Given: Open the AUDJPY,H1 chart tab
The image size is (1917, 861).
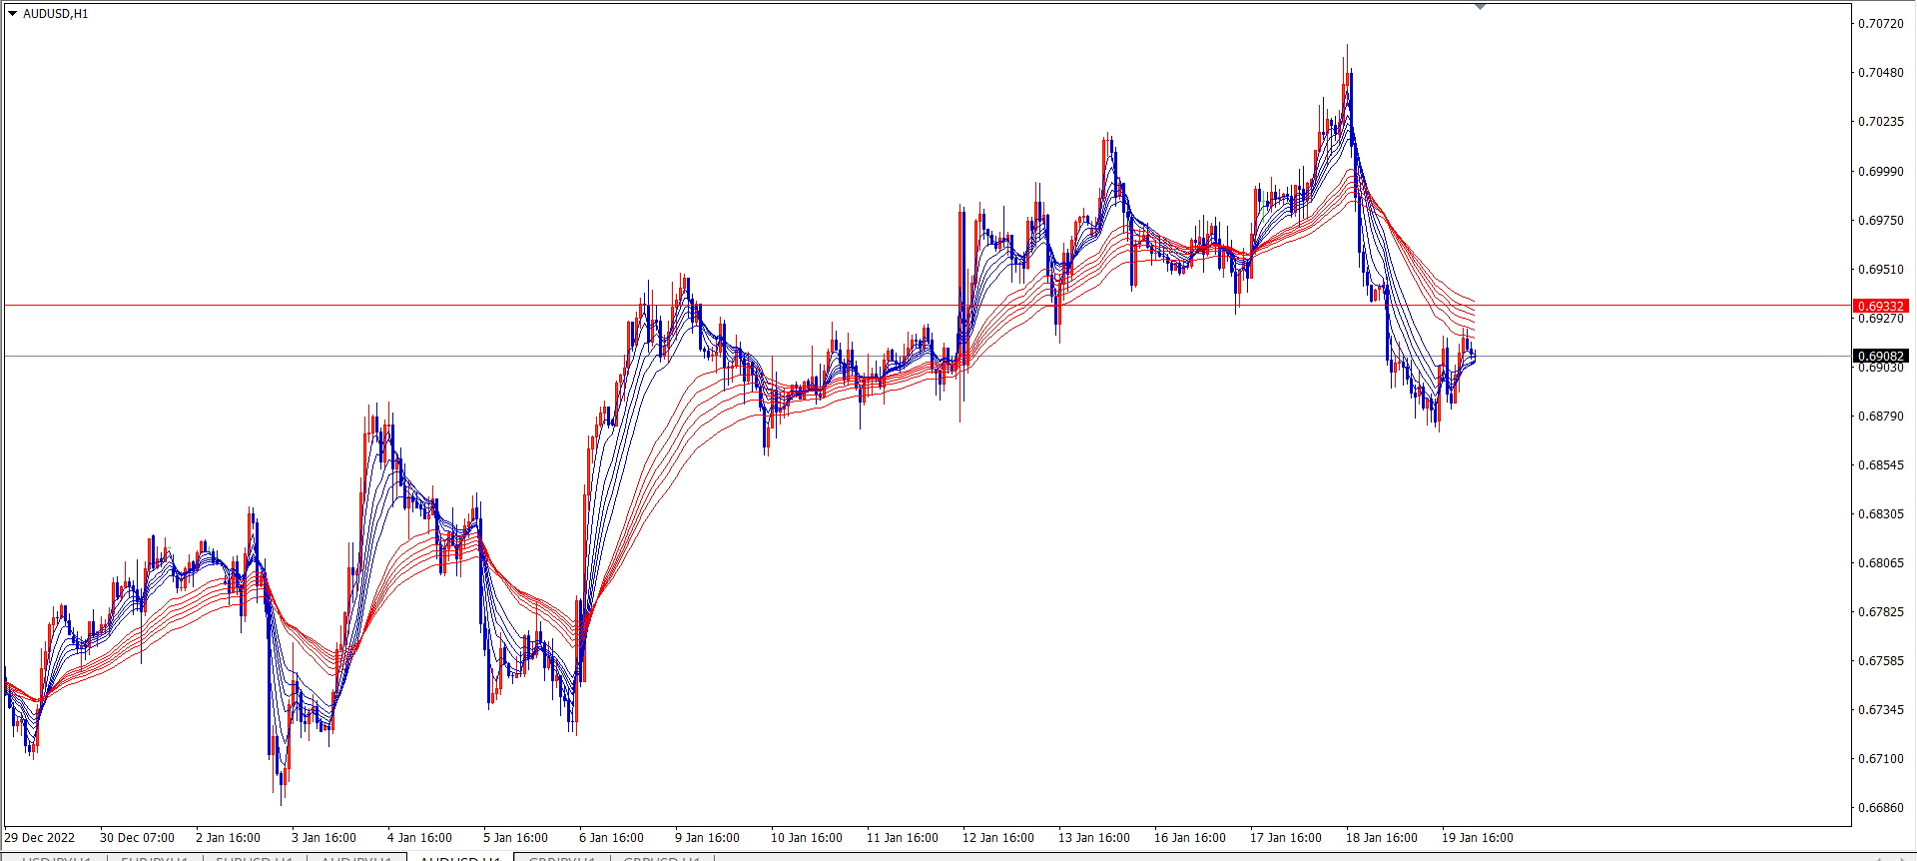Looking at the screenshot, I should click(x=355, y=858).
